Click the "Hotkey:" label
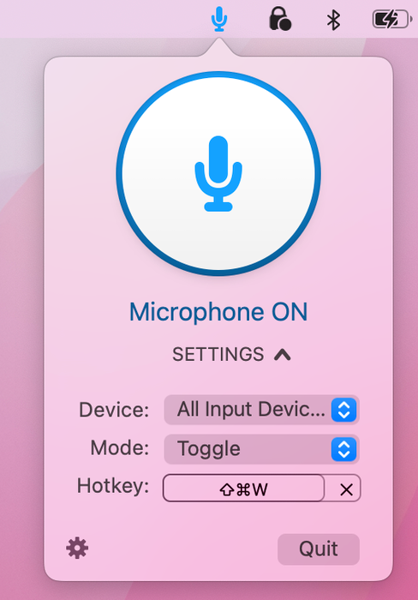Viewport: 418px width, 600px height. pyautogui.click(x=113, y=486)
